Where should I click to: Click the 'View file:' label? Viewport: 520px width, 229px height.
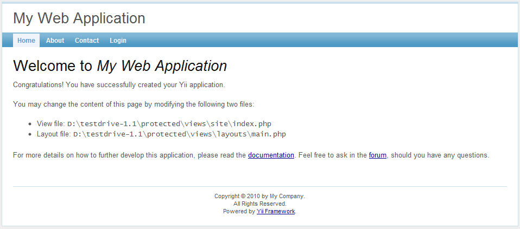pyautogui.click(x=51, y=124)
